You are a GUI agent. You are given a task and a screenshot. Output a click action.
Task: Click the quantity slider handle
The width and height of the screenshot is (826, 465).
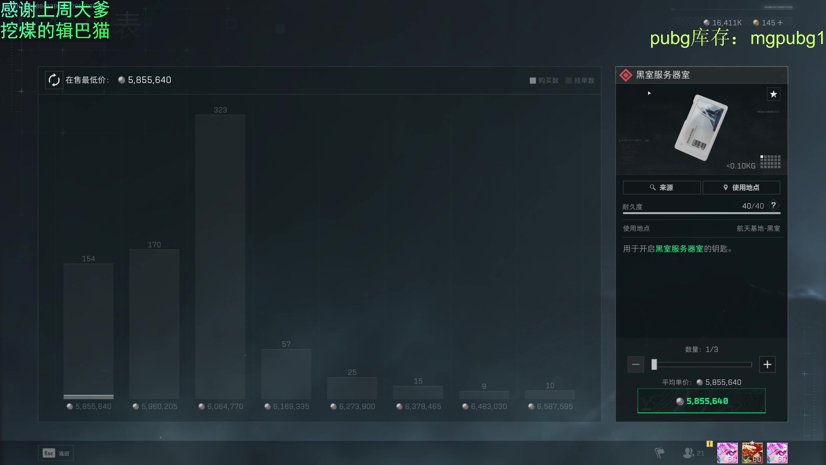click(654, 365)
